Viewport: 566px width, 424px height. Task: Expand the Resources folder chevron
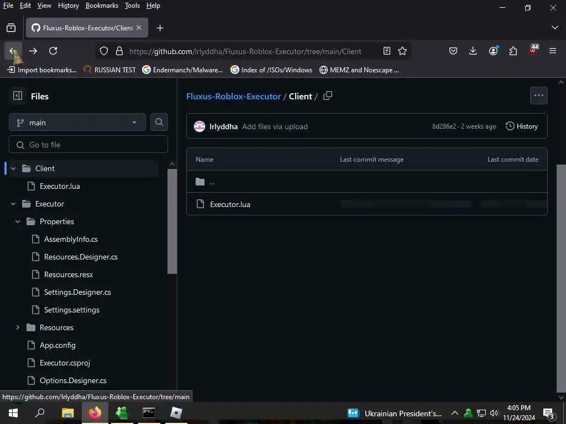[18, 327]
